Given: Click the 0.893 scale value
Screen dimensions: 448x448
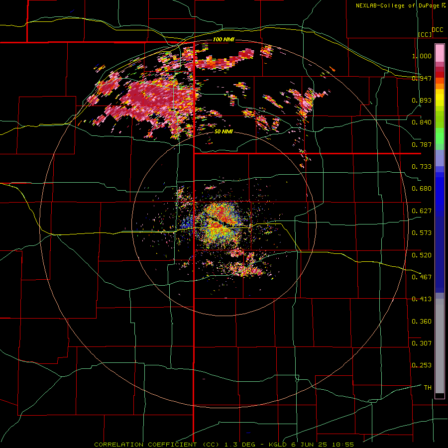Looking at the screenshot, I should pyautogui.click(x=422, y=100).
